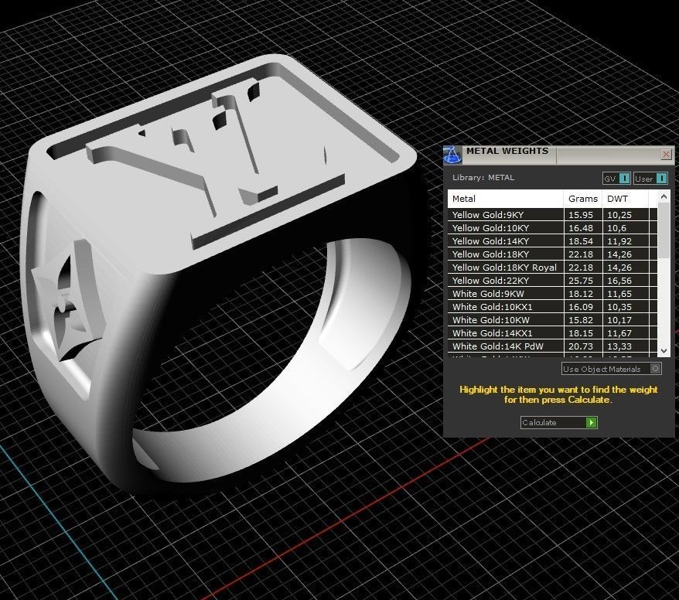Click the Library: METAL label
The image size is (679, 600).
click(483, 178)
